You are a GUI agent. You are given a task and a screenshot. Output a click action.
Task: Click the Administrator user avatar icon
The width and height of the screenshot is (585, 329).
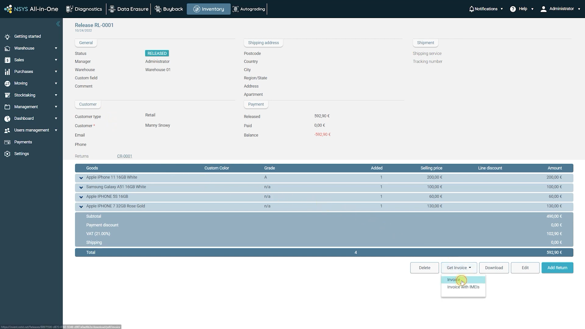pyautogui.click(x=543, y=9)
